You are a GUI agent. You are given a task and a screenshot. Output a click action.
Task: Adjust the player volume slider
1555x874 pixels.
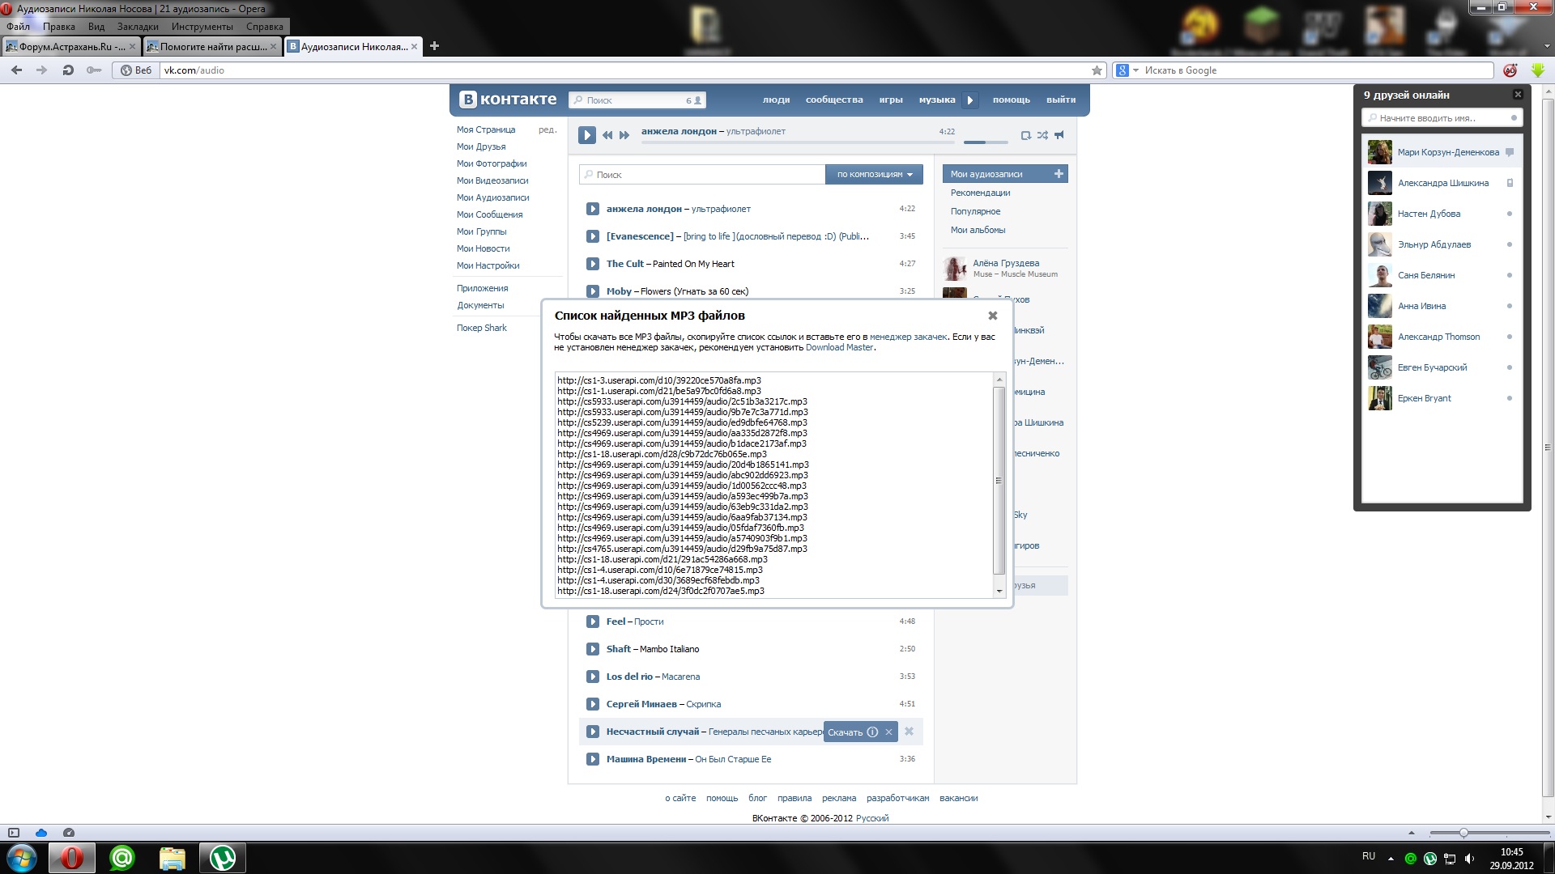(985, 142)
